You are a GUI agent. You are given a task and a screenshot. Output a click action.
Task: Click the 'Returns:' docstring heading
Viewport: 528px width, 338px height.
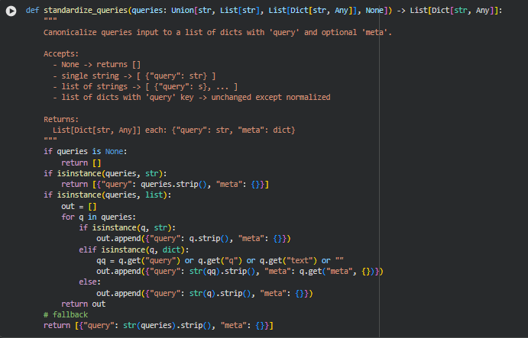point(63,120)
